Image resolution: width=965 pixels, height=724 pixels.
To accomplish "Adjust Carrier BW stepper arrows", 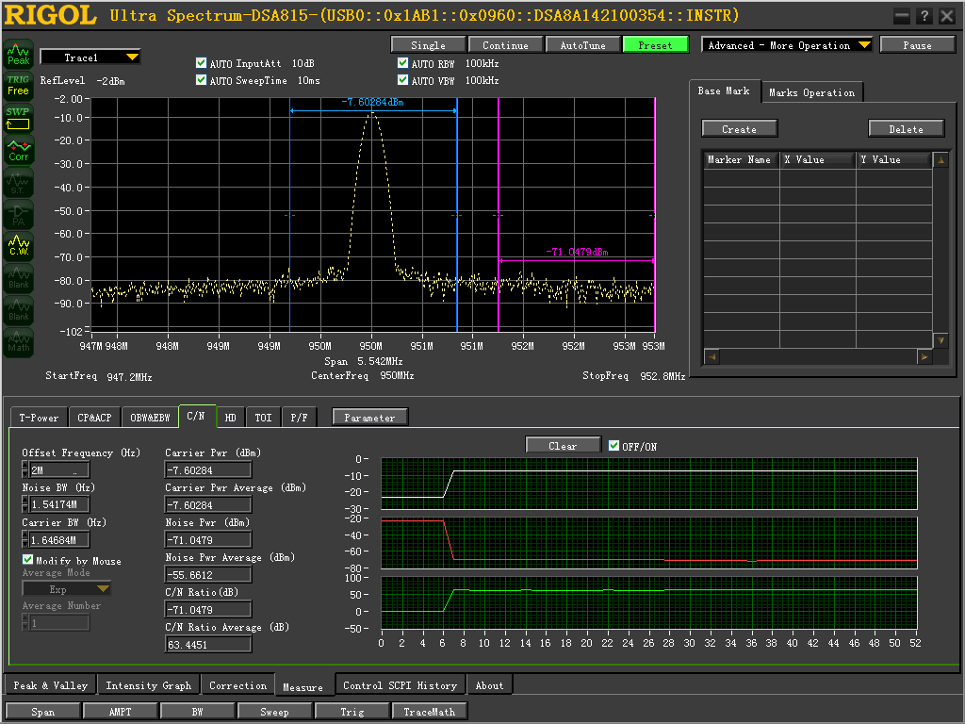I will point(25,539).
